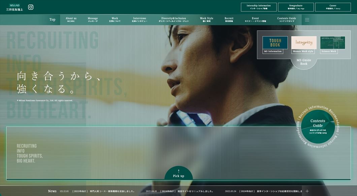This screenshot has height=196, width=357.
Task: Go to the Top menu item
Action: (52, 19)
